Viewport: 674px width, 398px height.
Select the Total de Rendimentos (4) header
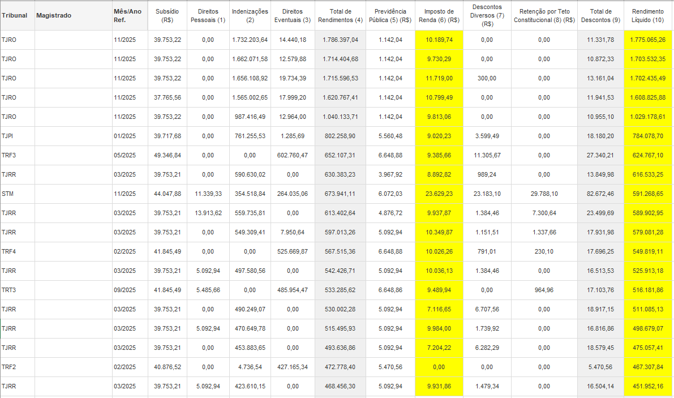coord(341,15)
